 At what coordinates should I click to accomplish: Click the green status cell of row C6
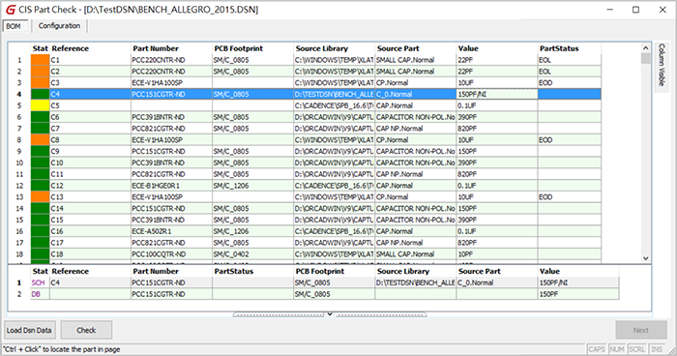[x=41, y=117]
